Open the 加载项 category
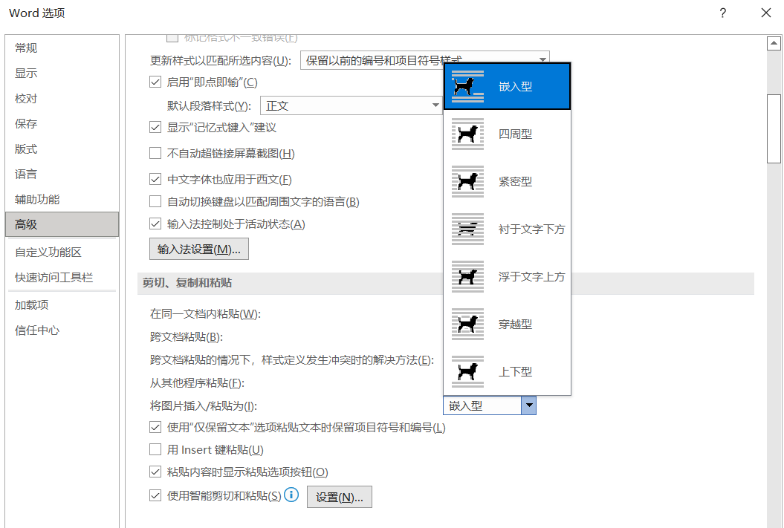Screen dimensions: 784x528 62,304
